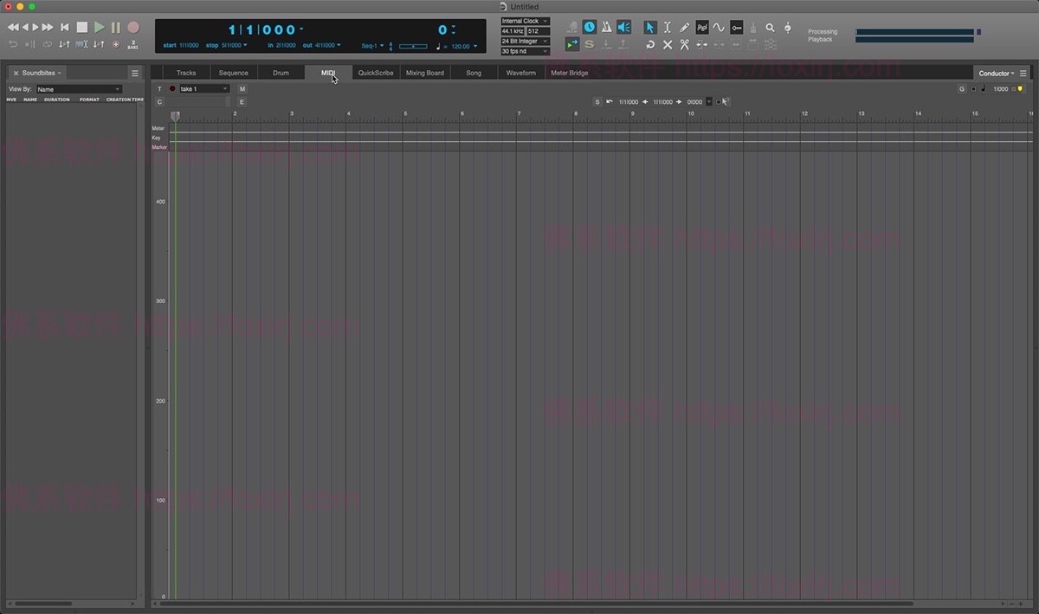Open the Internal Clock dropdown
Image resolution: width=1039 pixels, height=614 pixels.
point(524,20)
